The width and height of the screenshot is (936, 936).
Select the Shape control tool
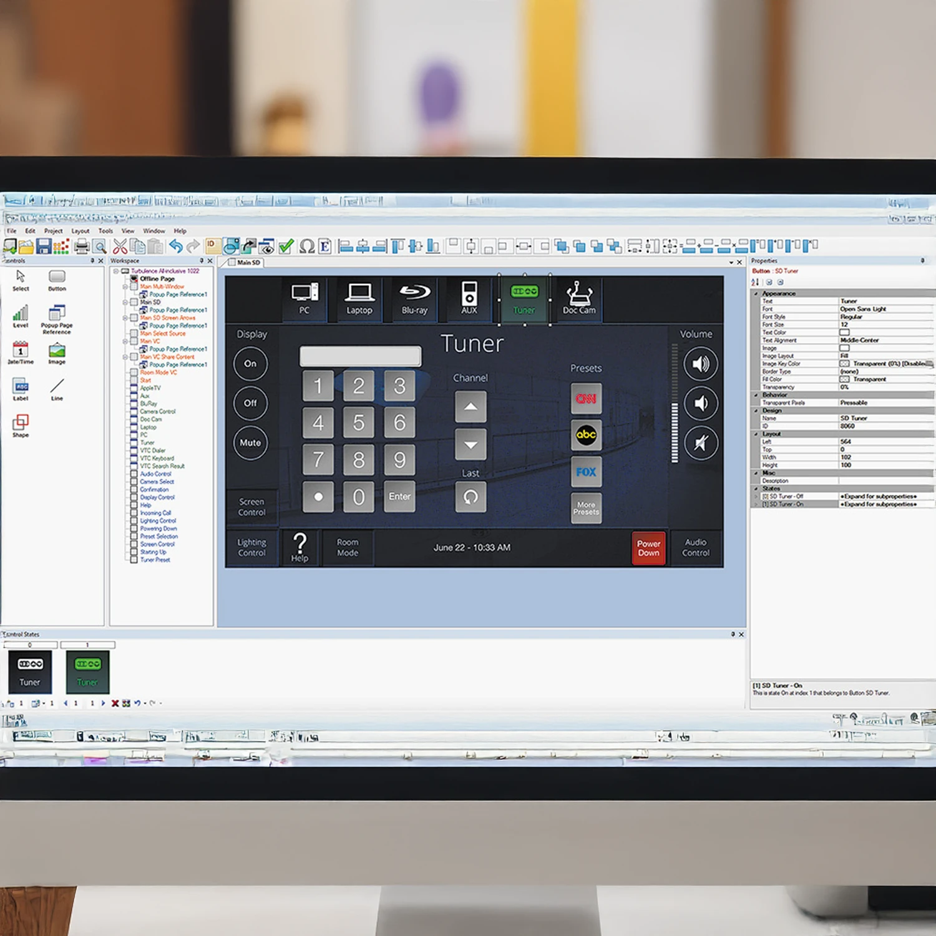[x=21, y=426]
